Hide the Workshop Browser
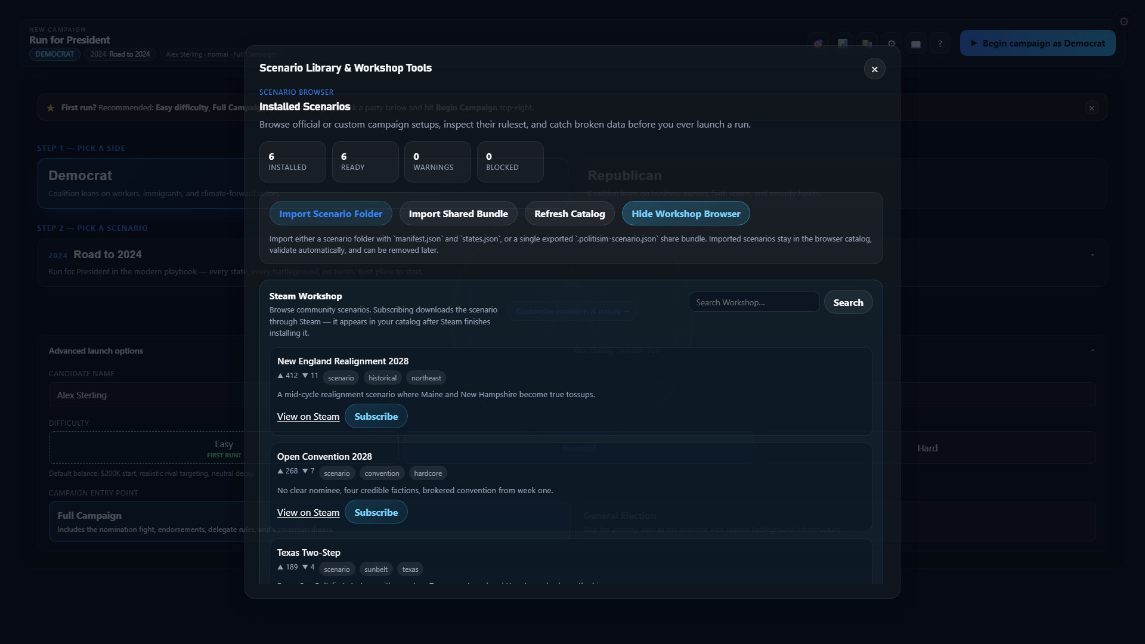This screenshot has width=1145, height=644. 686,213
